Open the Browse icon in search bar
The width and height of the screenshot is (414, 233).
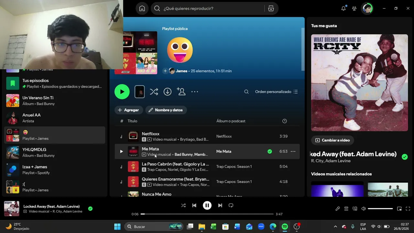271,8
